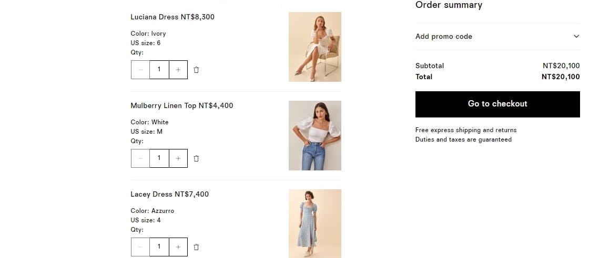This screenshot has width=589, height=258.
Task: Increase Luciana Dress quantity with plus
Action: click(x=178, y=70)
